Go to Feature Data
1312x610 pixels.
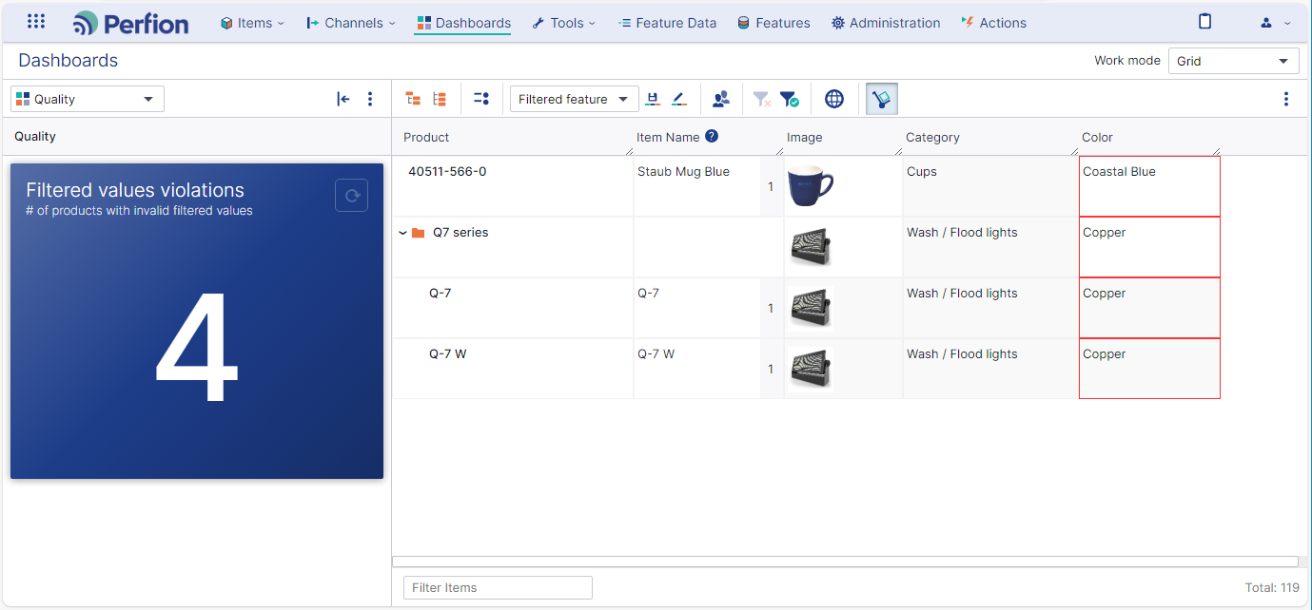tap(667, 23)
